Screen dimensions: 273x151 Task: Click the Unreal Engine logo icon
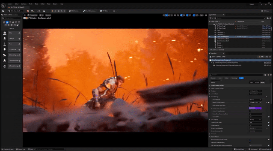(3, 5)
